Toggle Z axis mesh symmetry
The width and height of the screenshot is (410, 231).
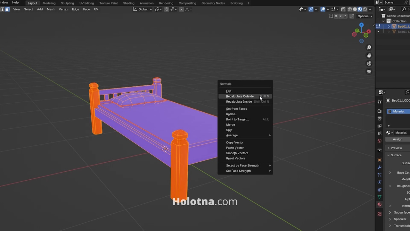345,16
